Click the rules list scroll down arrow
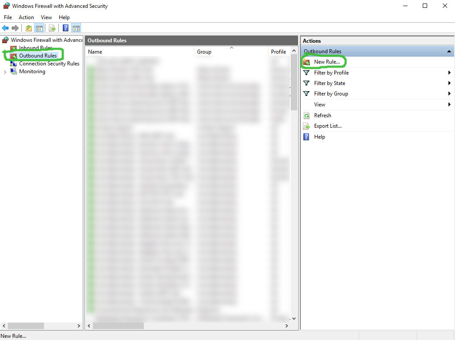This screenshot has width=455, height=340. (x=294, y=319)
